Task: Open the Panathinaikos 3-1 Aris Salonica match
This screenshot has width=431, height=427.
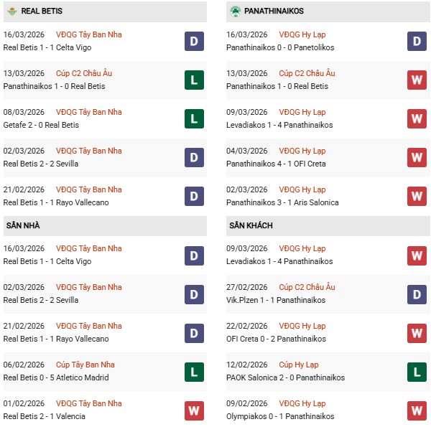Action: click(x=282, y=202)
